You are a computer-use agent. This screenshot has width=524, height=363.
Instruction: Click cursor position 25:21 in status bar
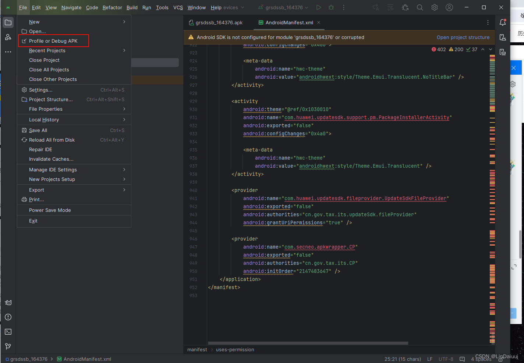click(403, 359)
